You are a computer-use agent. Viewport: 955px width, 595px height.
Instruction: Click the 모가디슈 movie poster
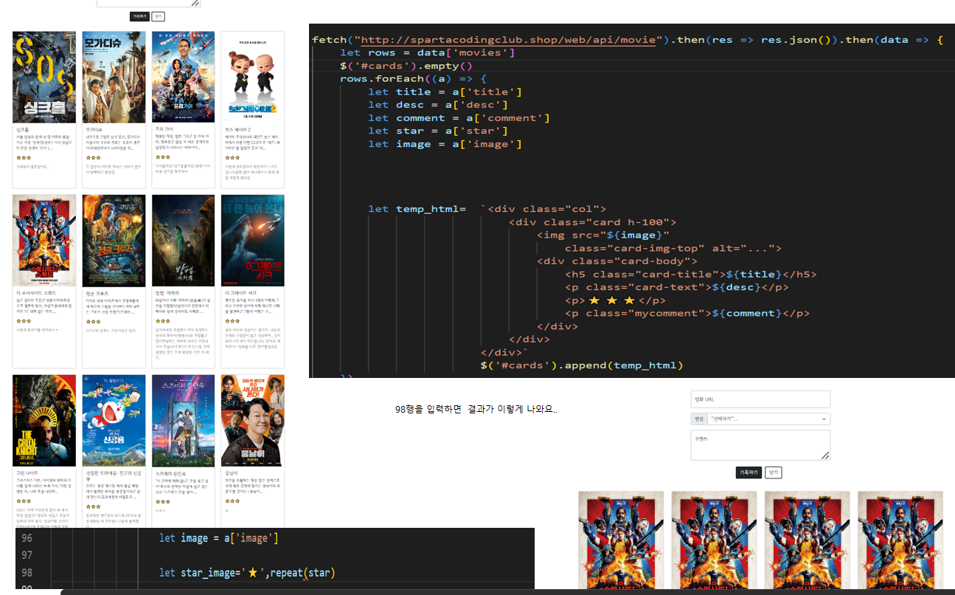[114, 78]
